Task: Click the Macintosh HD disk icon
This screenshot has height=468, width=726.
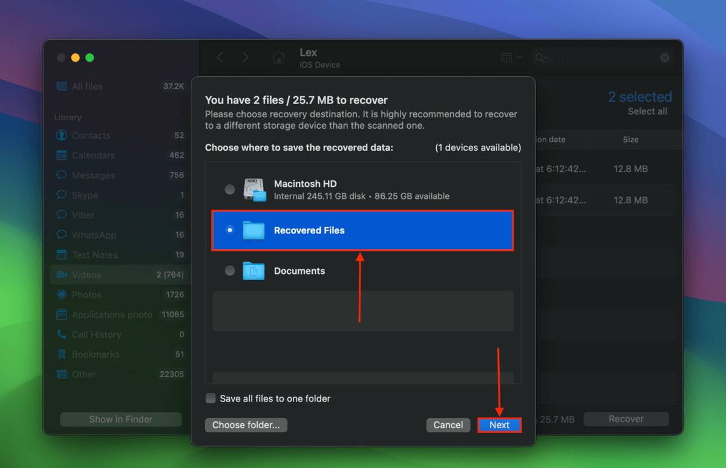Action: click(x=255, y=189)
